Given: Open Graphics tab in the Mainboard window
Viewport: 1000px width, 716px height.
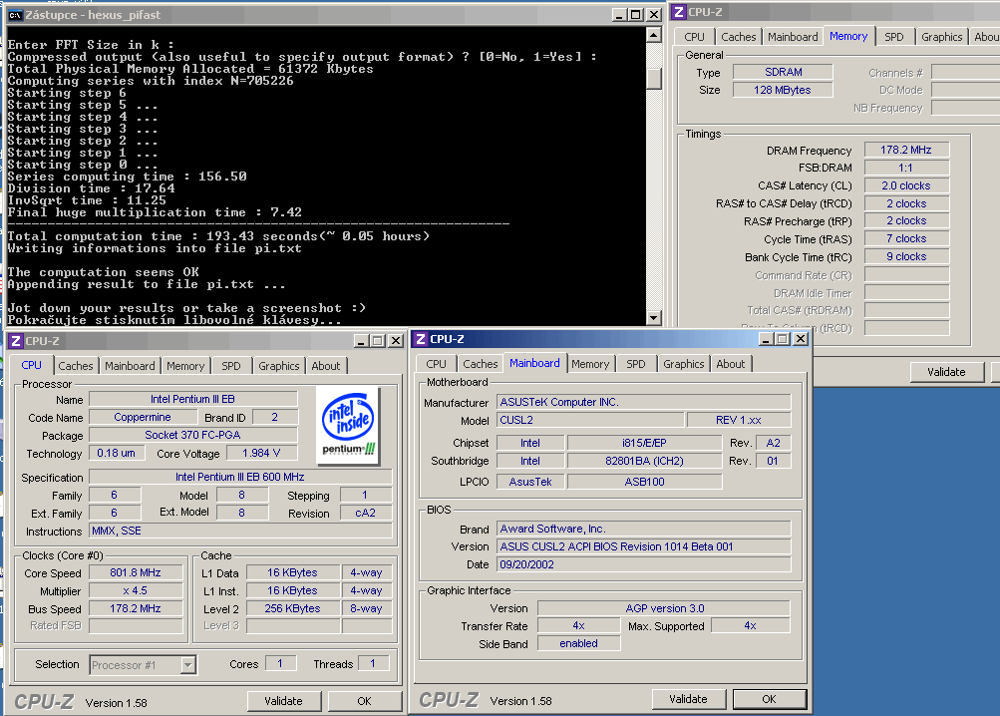Looking at the screenshot, I should coord(684,364).
